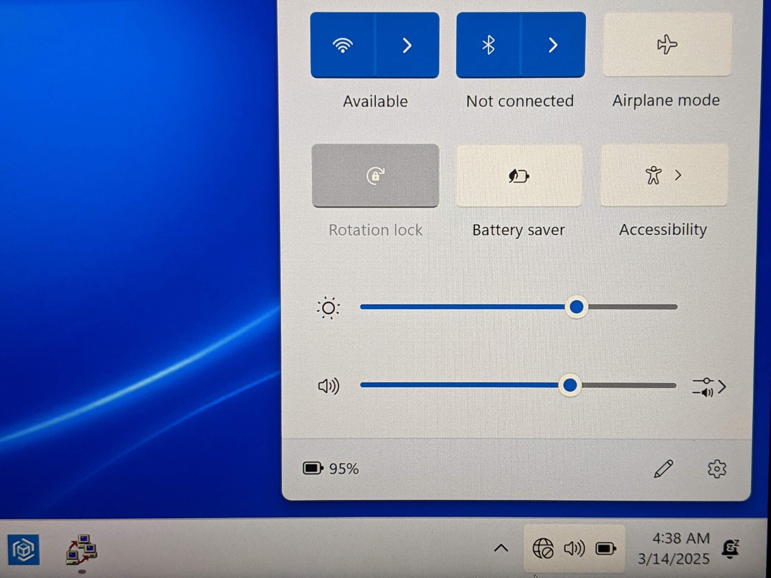771x578 pixels.
Task: Click the 'Airplane mode' label
Action: (x=666, y=100)
